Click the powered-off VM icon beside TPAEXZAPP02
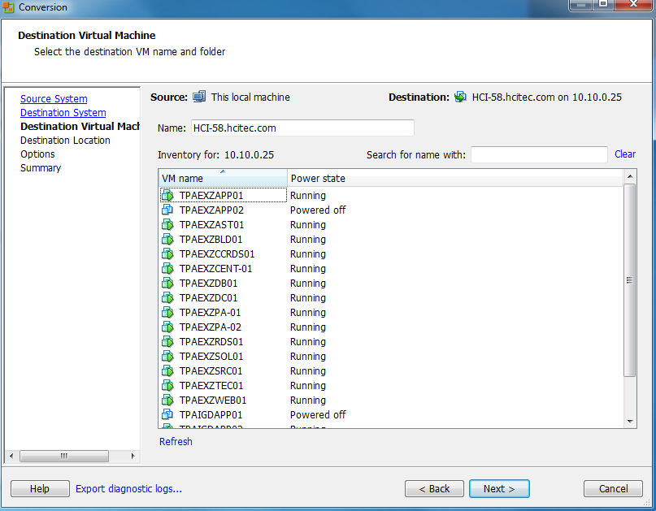This screenshot has height=511, width=656. [167, 210]
